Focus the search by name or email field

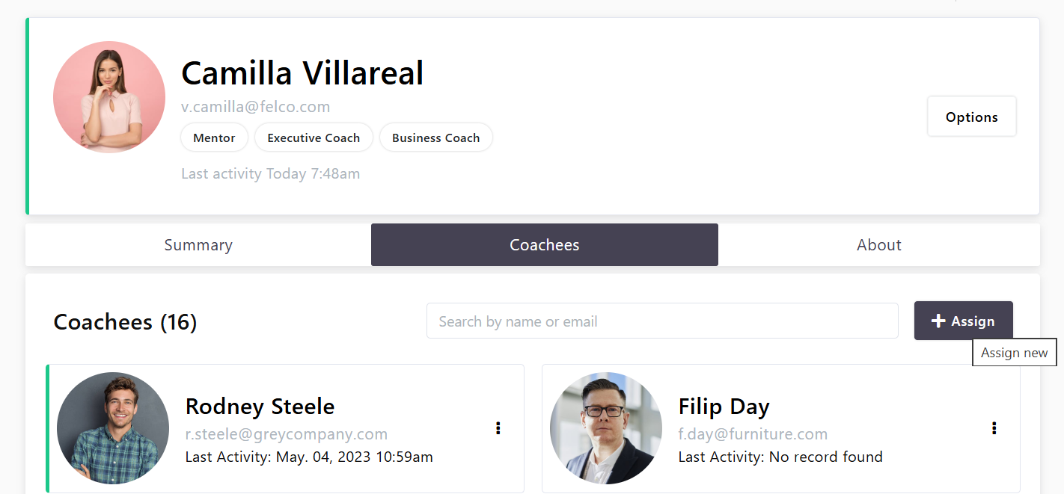pos(661,321)
